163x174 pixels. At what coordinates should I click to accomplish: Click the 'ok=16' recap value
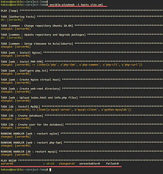50,164
